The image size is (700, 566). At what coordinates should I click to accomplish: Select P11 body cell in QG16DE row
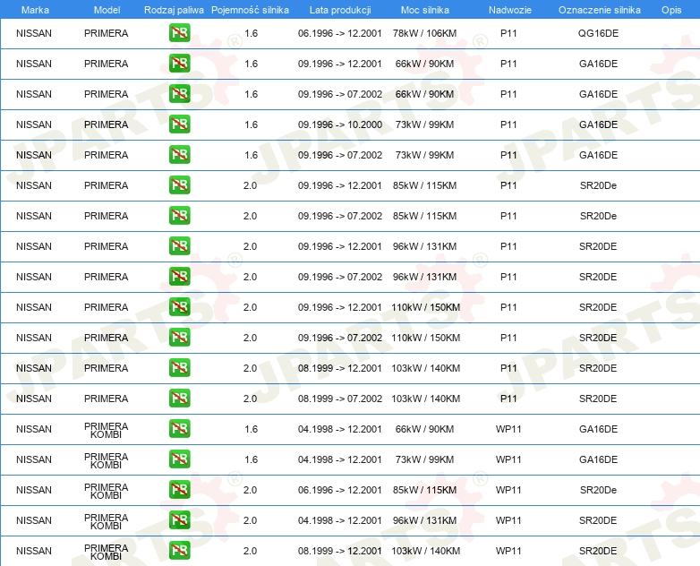[508, 33]
